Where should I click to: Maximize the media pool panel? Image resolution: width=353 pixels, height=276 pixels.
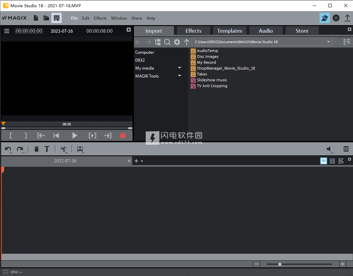coord(350,29)
